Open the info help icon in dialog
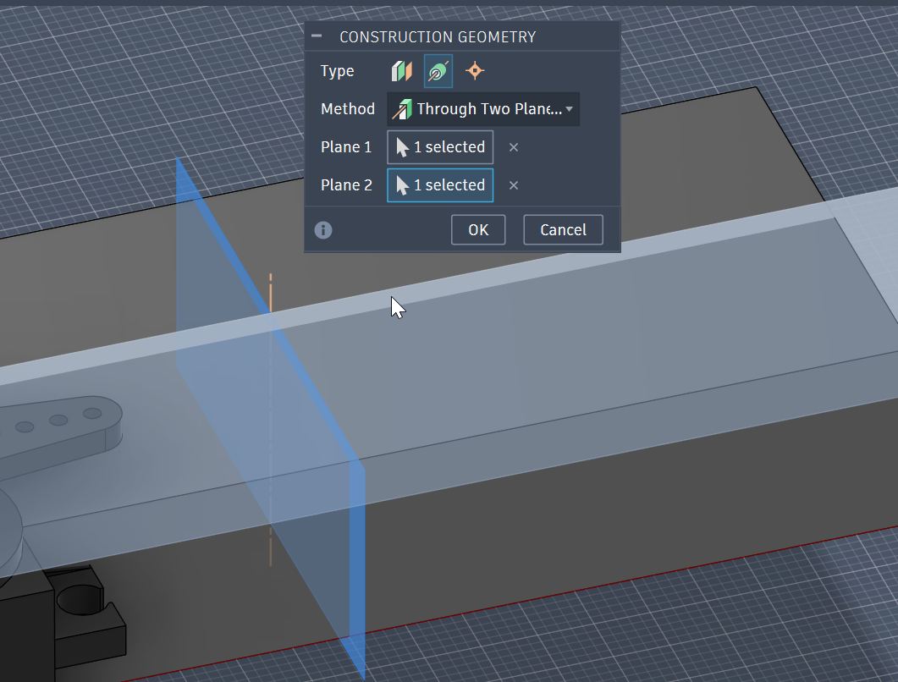 323,230
